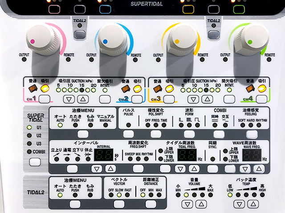Turn VOLUME down with the down arrow
The image size is (285, 213).
coord(187,204)
